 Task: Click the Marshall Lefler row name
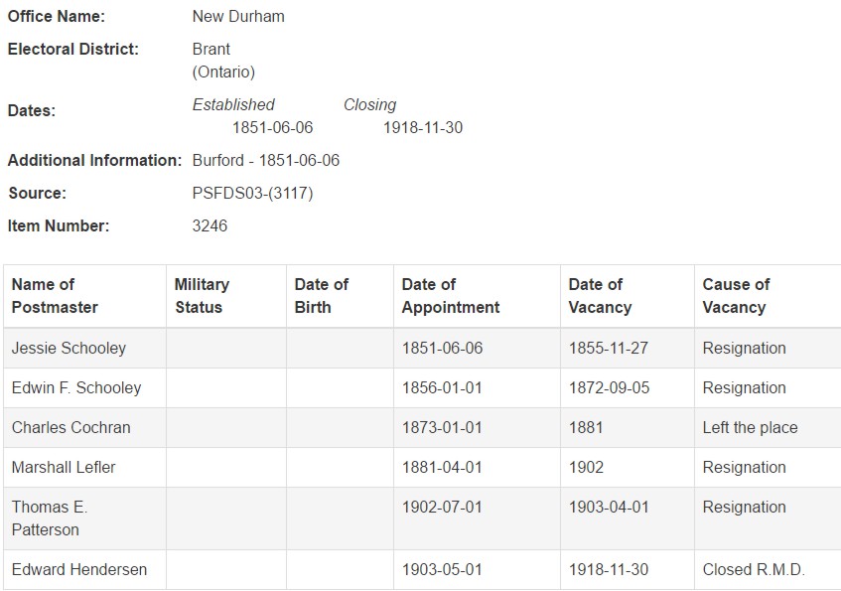pos(64,467)
